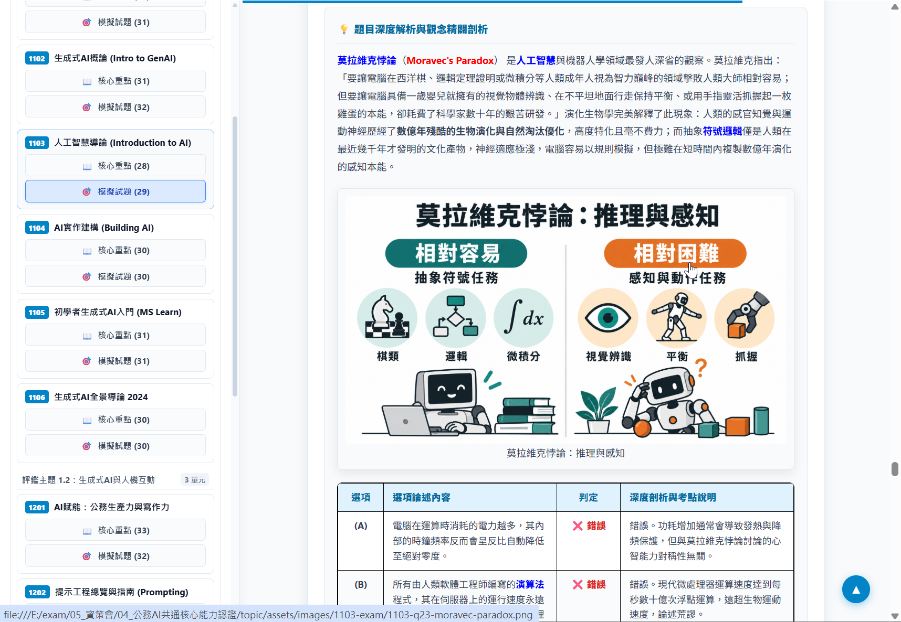Click the page scrollbar thumb at right edge
The width and height of the screenshot is (901, 622).
pos(895,469)
